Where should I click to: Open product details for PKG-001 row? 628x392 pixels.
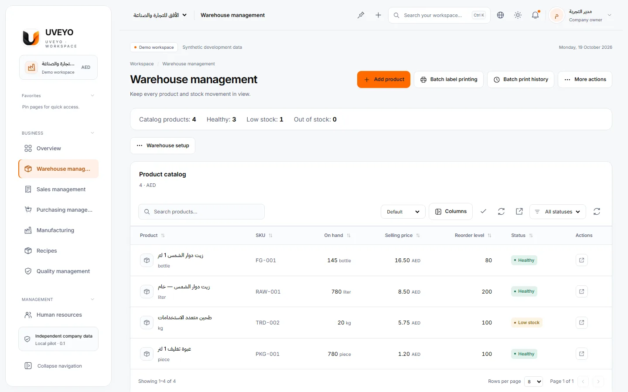[581, 354]
